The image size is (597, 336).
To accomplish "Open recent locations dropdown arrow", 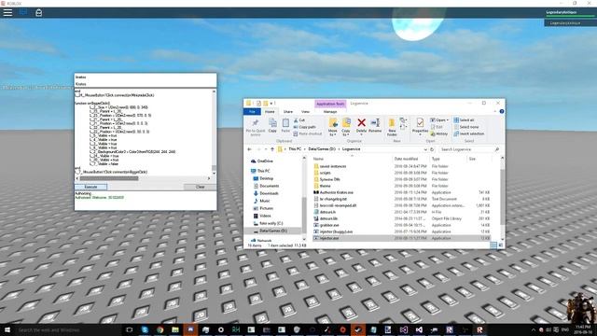I will point(266,149).
